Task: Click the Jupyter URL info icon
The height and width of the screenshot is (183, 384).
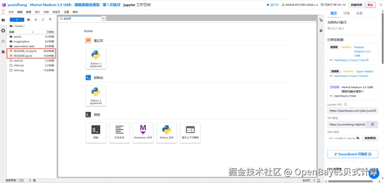Action: [x=345, y=104]
